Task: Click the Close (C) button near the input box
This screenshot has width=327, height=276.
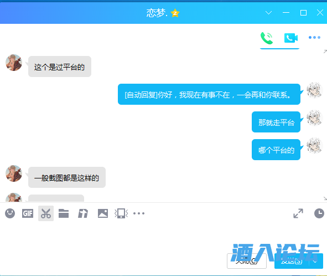Action: [x=247, y=261]
